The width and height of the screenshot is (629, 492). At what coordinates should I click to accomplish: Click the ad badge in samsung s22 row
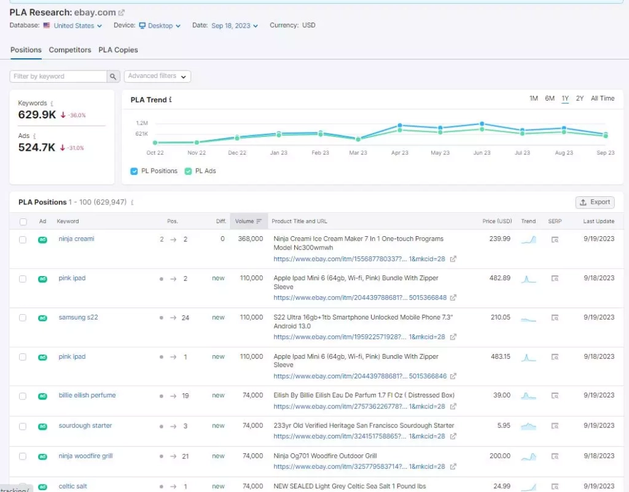pyautogui.click(x=42, y=318)
